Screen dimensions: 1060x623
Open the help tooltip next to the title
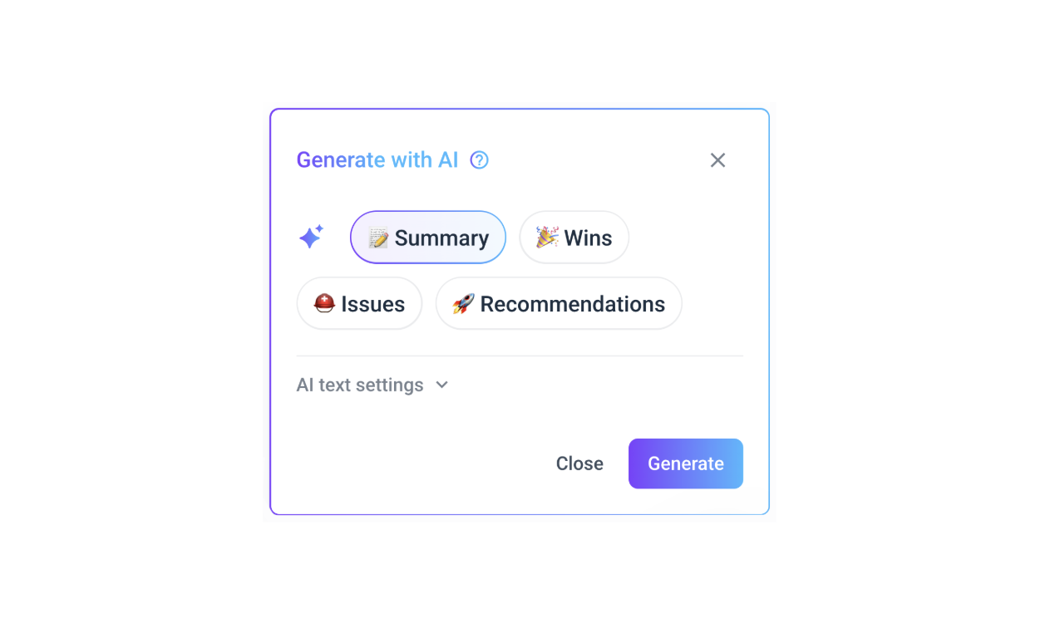pyautogui.click(x=479, y=159)
